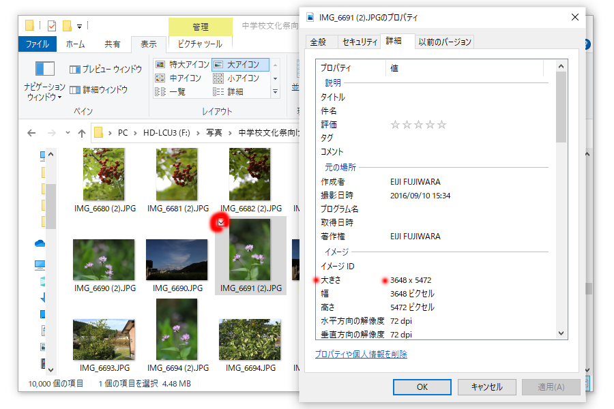This screenshot has height=409, width=614.
Task: Select Extra large icons (特大アイコン) layout
Action: [182, 64]
